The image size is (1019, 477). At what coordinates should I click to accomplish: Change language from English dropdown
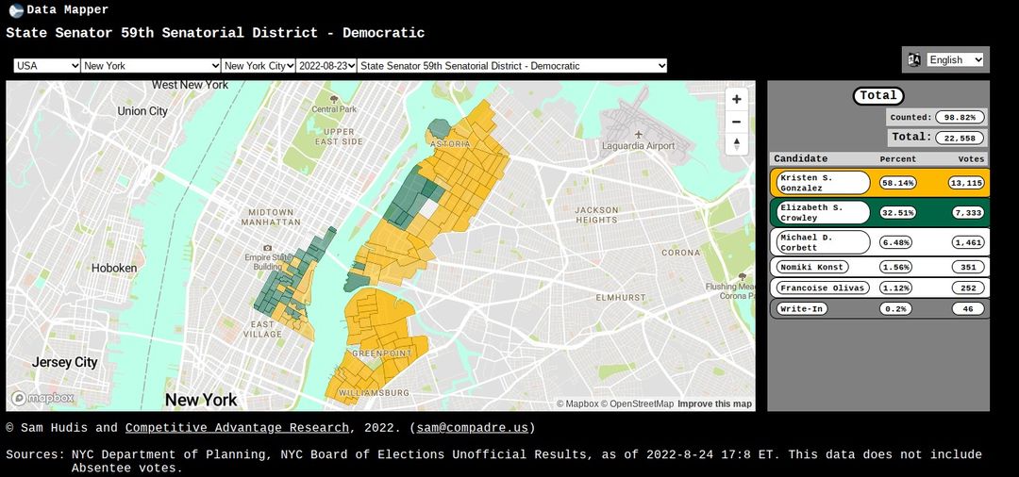tap(955, 59)
